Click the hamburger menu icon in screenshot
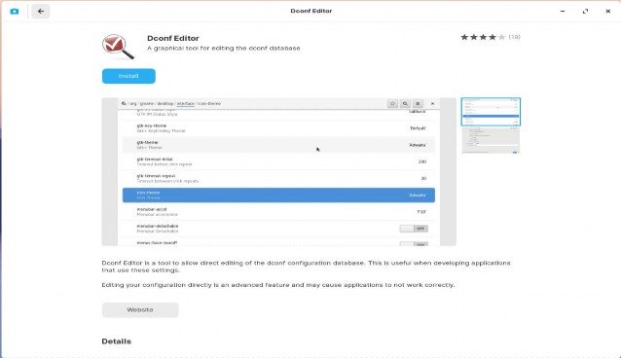 point(418,104)
